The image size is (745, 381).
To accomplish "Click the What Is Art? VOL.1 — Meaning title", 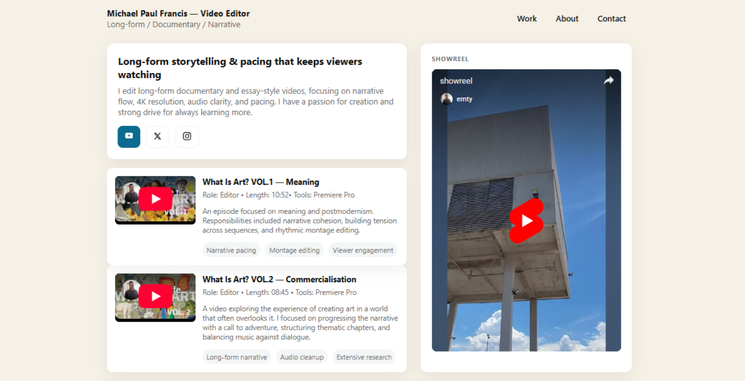I will [261, 182].
